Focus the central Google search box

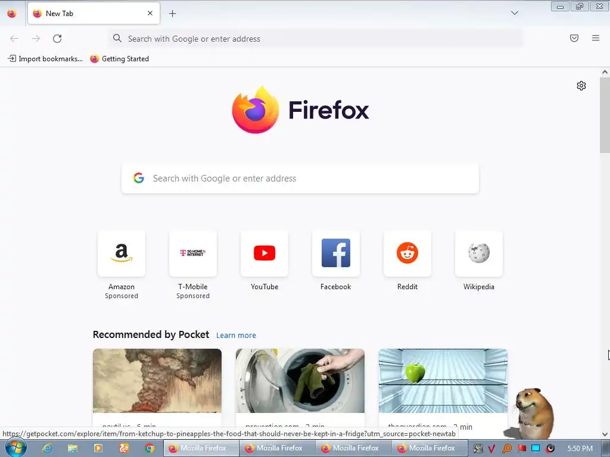pyautogui.click(x=300, y=179)
